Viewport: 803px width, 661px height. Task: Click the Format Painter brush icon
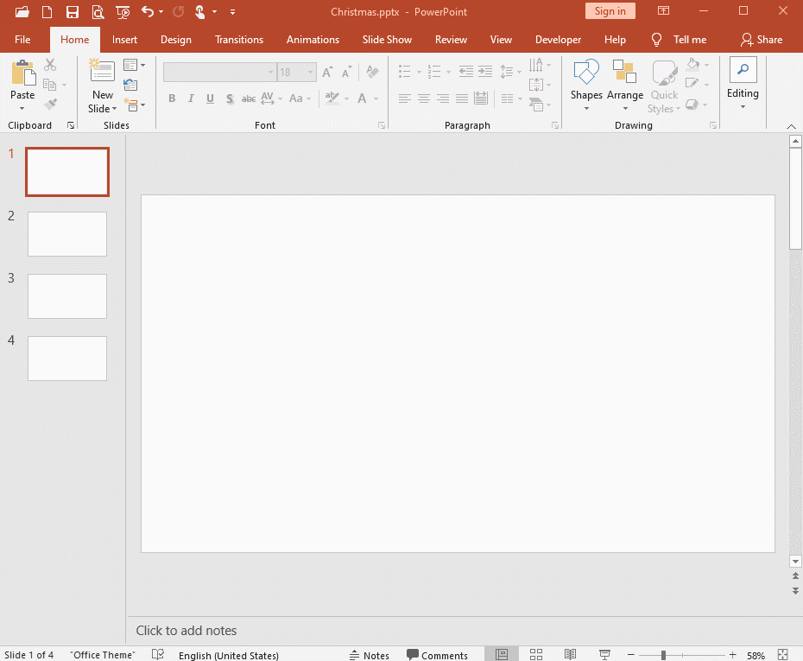tap(50, 104)
